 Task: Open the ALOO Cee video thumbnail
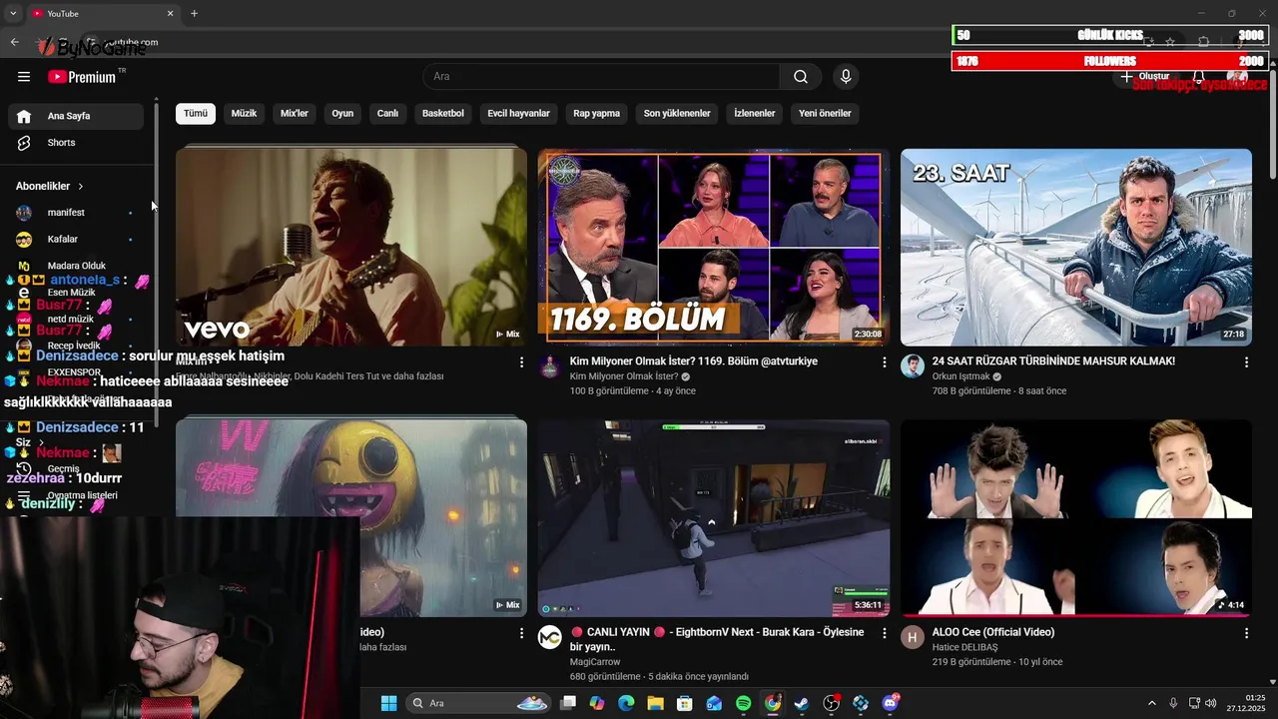(x=1076, y=518)
